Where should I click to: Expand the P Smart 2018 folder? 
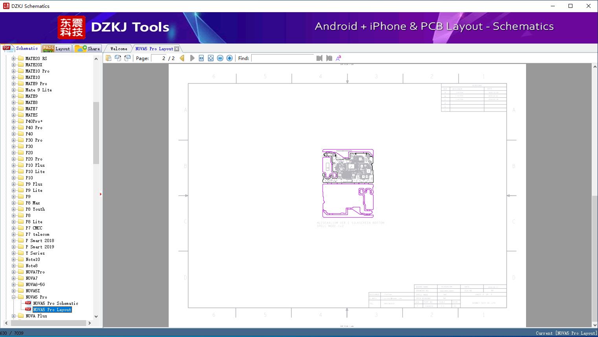click(x=14, y=240)
